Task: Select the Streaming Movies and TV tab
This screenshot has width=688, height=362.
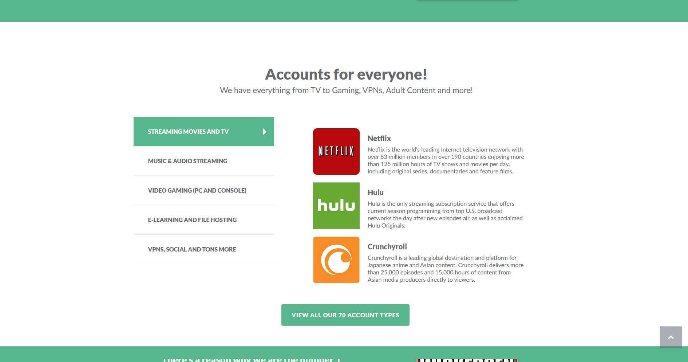Action: point(204,132)
